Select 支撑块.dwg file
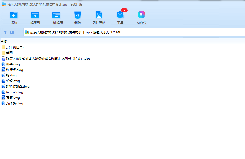 tap(12, 103)
